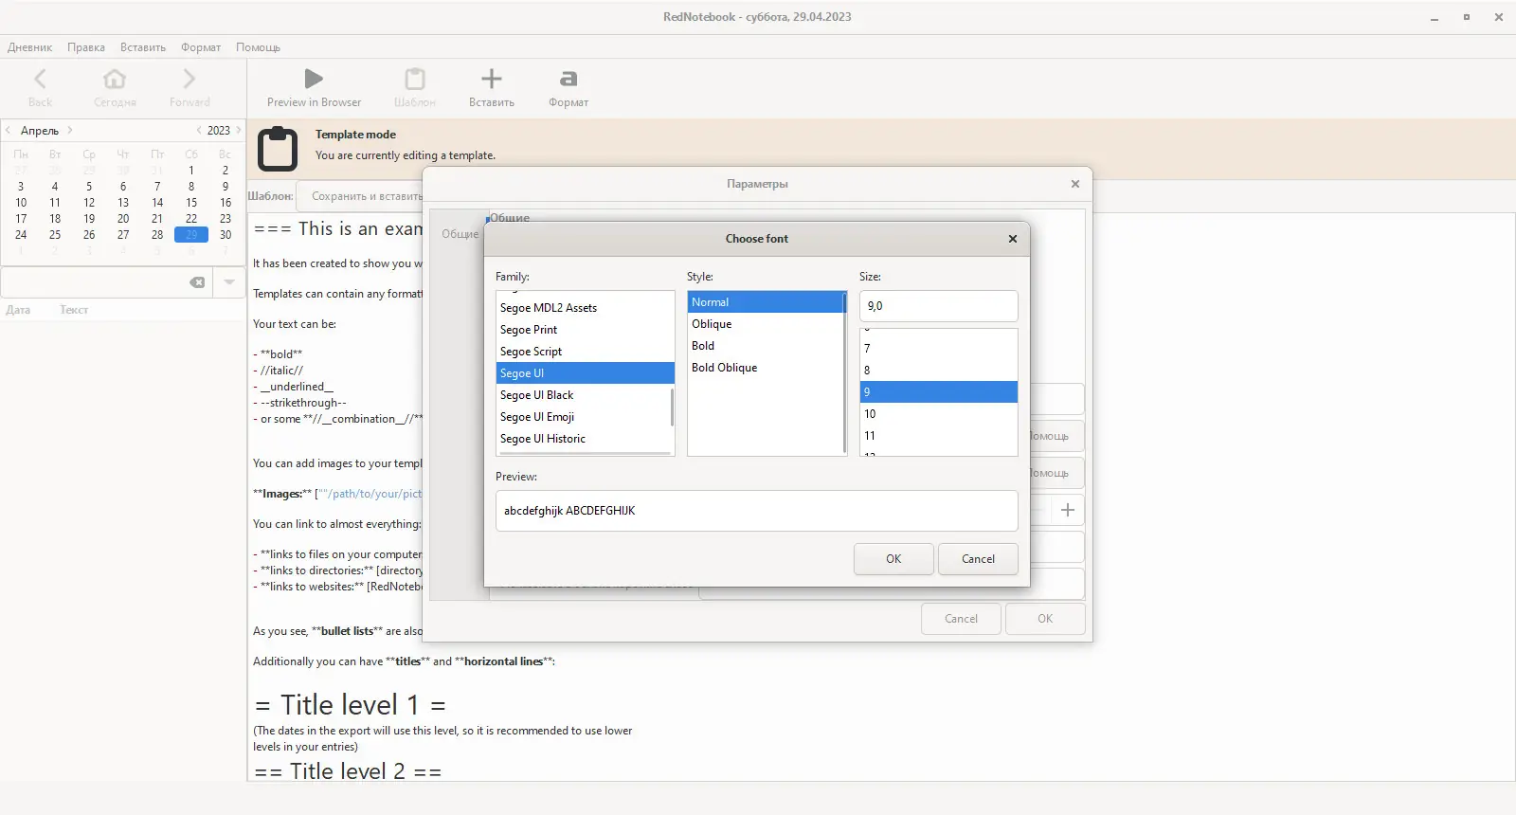Image resolution: width=1516 pixels, height=815 pixels.
Task: Click OK in the Параметры dialog
Action: [1045, 619]
